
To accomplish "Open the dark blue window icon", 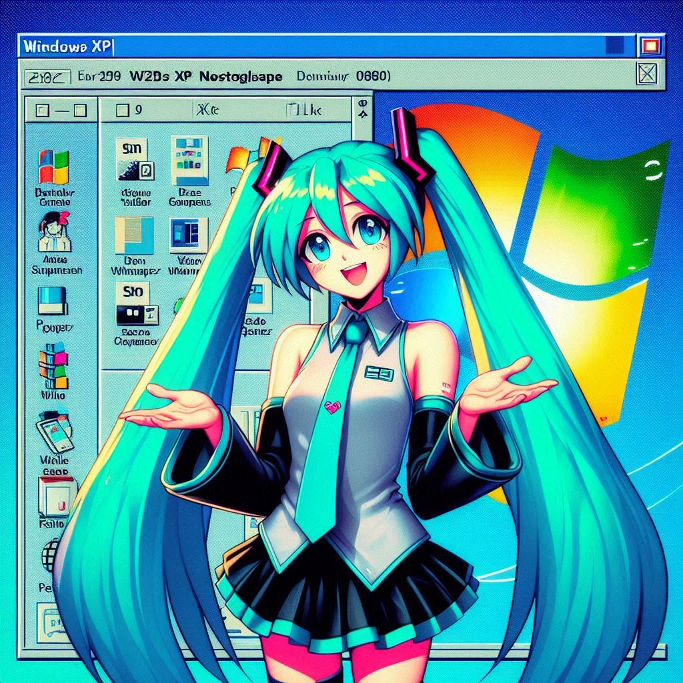I will coord(188,235).
